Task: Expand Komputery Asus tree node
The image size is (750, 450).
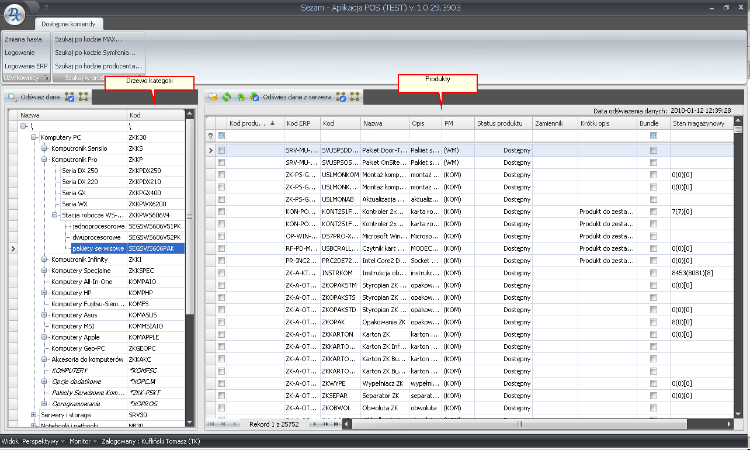Action: click(x=44, y=315)
